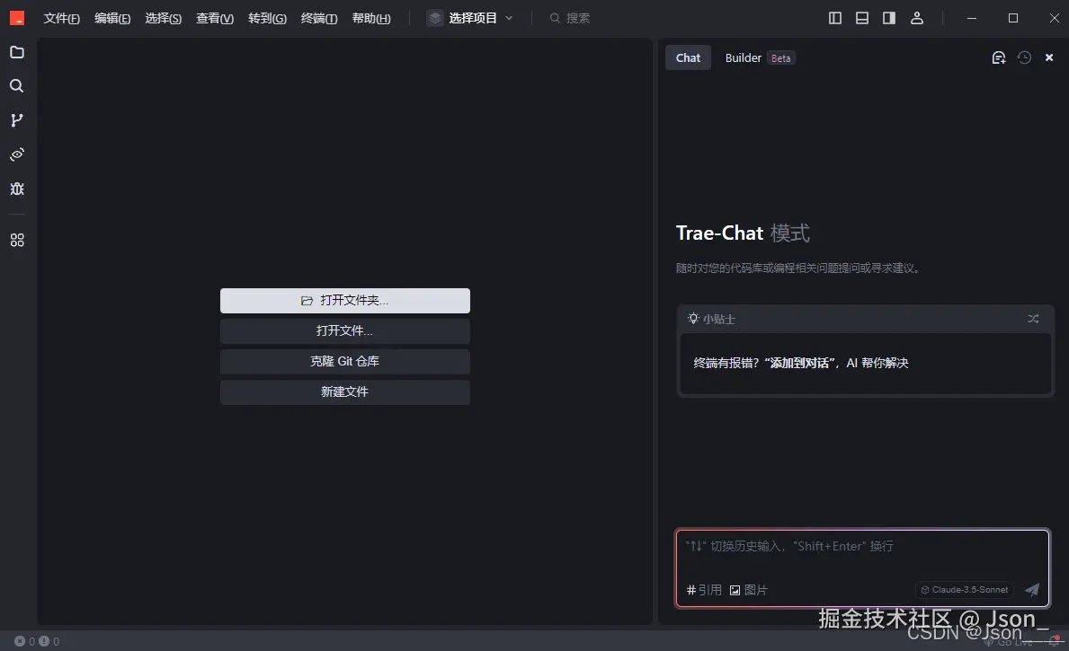Click the send message paper plane icon
This screenshot has height=651, width=1069.
coord(1032,590)
